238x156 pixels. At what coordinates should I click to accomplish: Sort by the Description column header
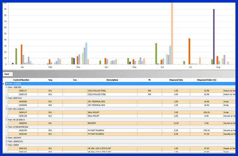pyautogui.click(x=112, y=80)
